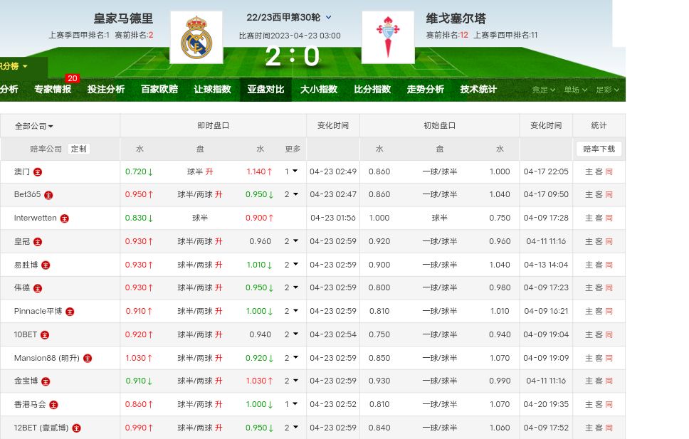Viewport: 689px width, 439px height.
Task: Click the red badge next to Pinnacle平博
Action: (70, 312)
